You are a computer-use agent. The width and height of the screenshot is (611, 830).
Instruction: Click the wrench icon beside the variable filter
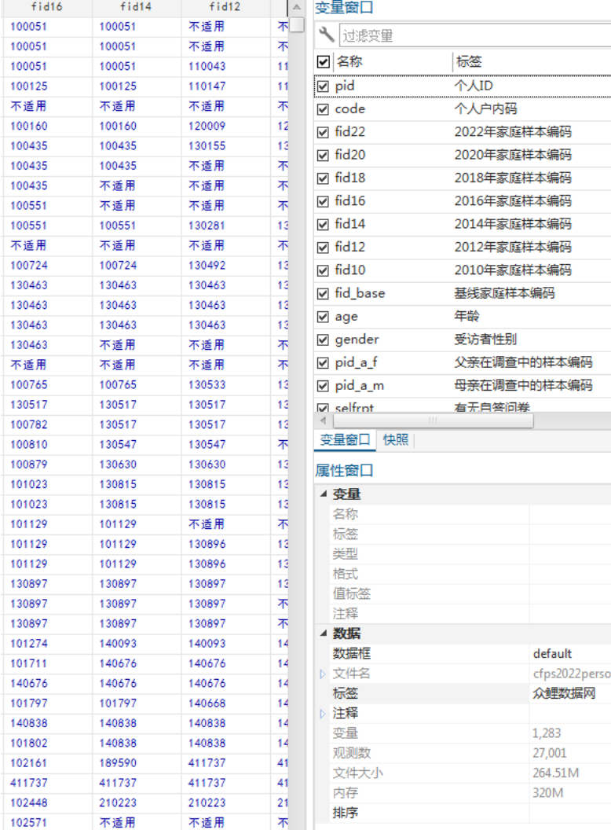[326, 35]
